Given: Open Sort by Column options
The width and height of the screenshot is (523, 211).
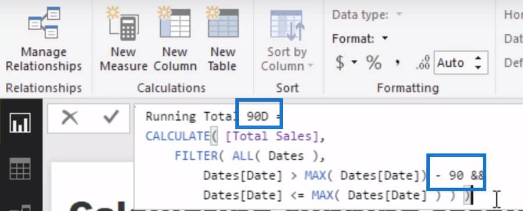Looking at the screenshot, I should [x=287, y=40].
